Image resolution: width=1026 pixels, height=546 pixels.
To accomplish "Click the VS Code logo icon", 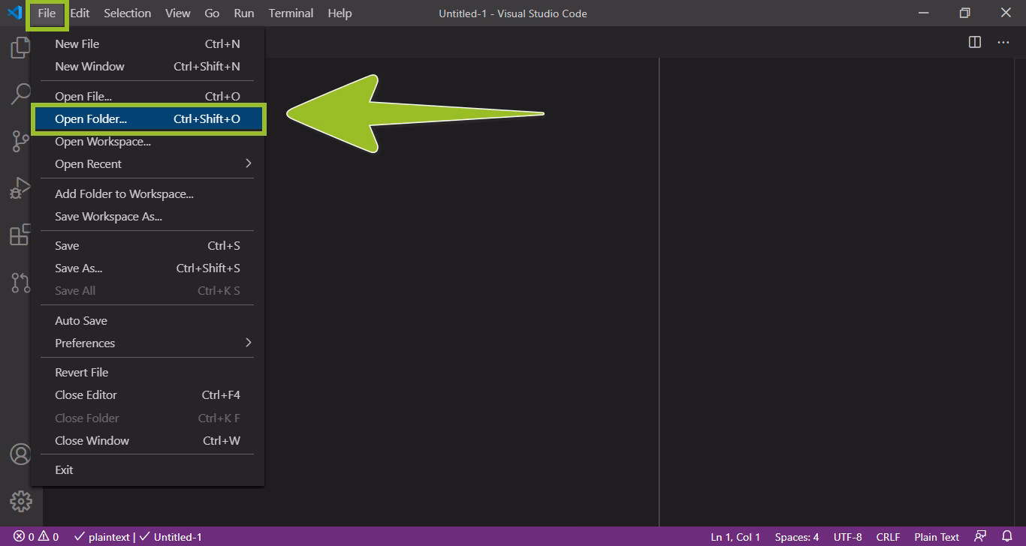I will point(14,13).
